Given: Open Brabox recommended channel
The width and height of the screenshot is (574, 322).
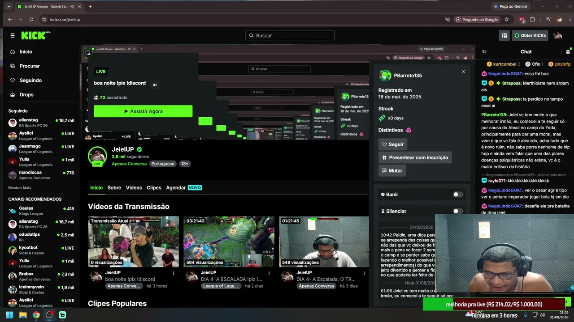Looking at the screenshot, I should coord(41,276).
